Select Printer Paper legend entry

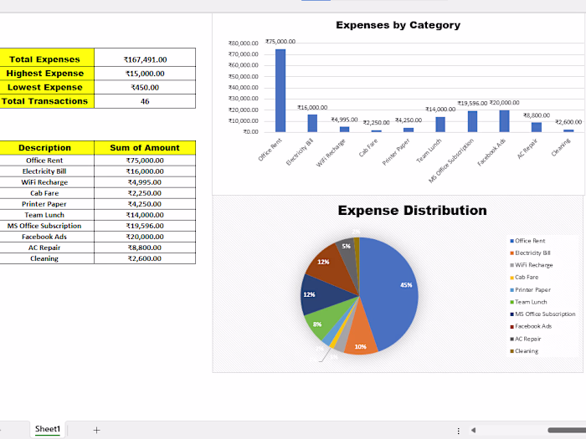tap(530, 289)
